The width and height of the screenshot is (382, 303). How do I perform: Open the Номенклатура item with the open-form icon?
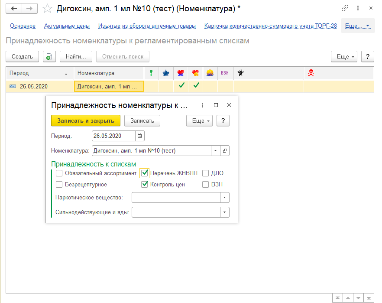[x=225, y=151]
